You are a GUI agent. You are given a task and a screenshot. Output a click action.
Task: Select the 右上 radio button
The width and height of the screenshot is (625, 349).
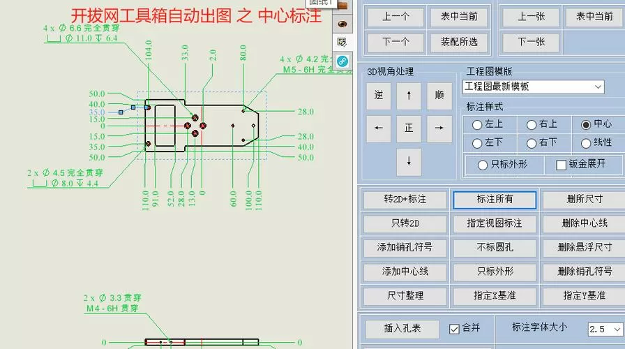pyautogui.click(x=532, y=125)
